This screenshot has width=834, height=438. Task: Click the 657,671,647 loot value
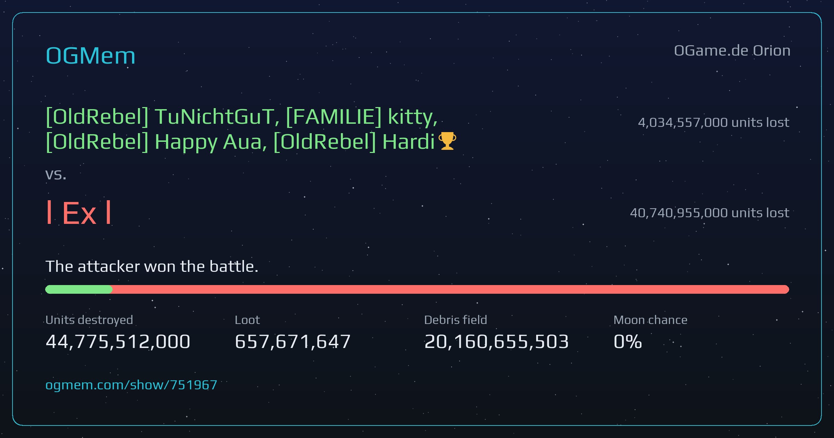click(x=293, y=341)
